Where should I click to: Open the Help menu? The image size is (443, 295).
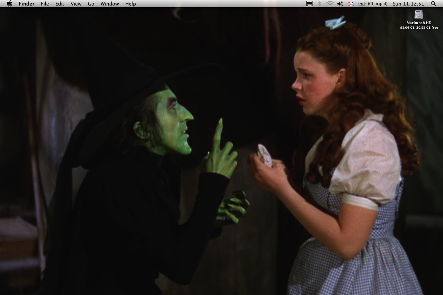coord(130,4)
